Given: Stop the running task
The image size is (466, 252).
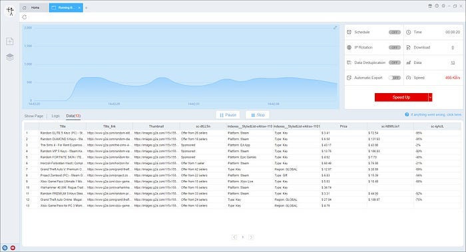Looking at the screenshot, I should 258,115.
